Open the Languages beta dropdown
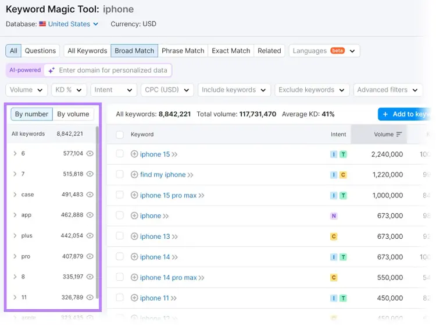 click(324, 51)
